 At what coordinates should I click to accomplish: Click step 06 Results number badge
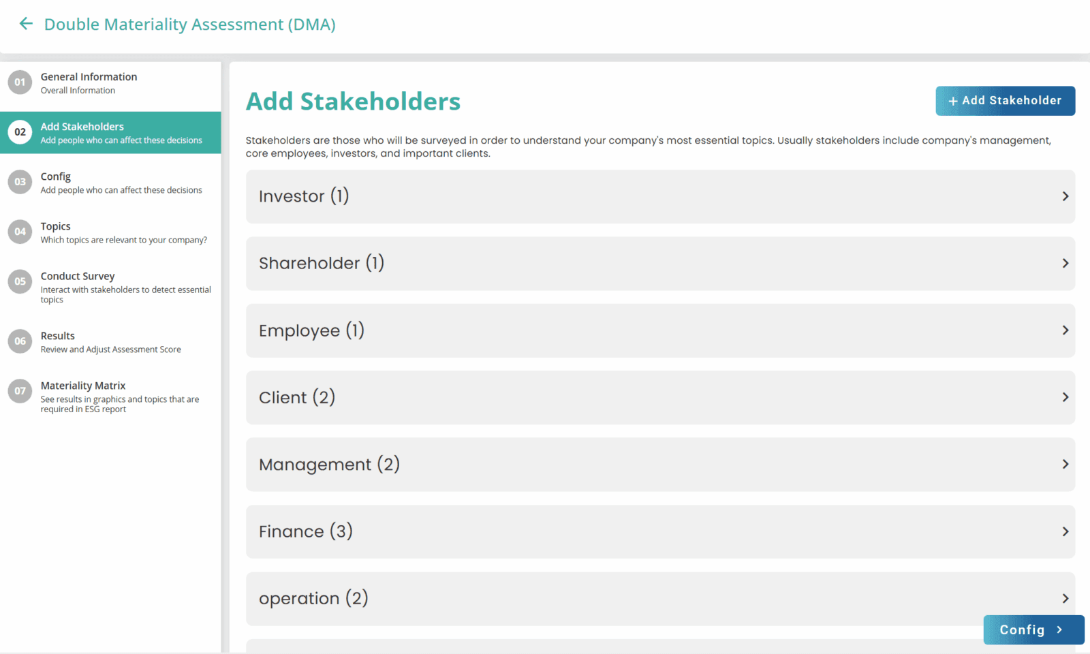point(20,341)
